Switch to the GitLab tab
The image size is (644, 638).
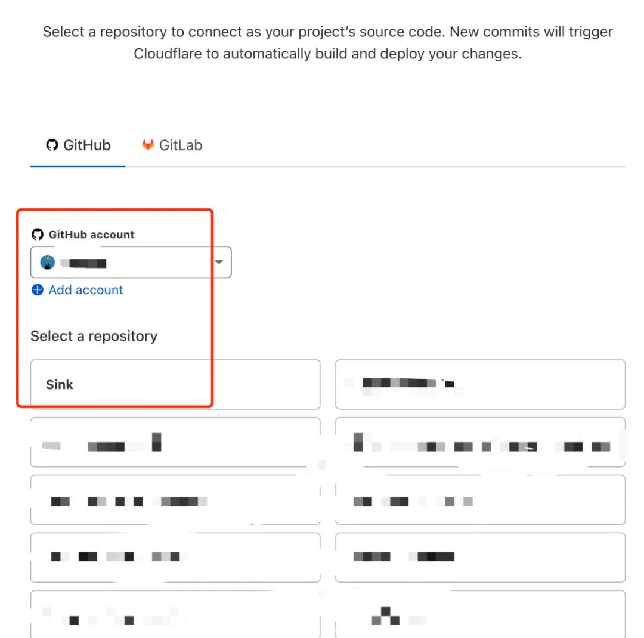tap(172, 145)
